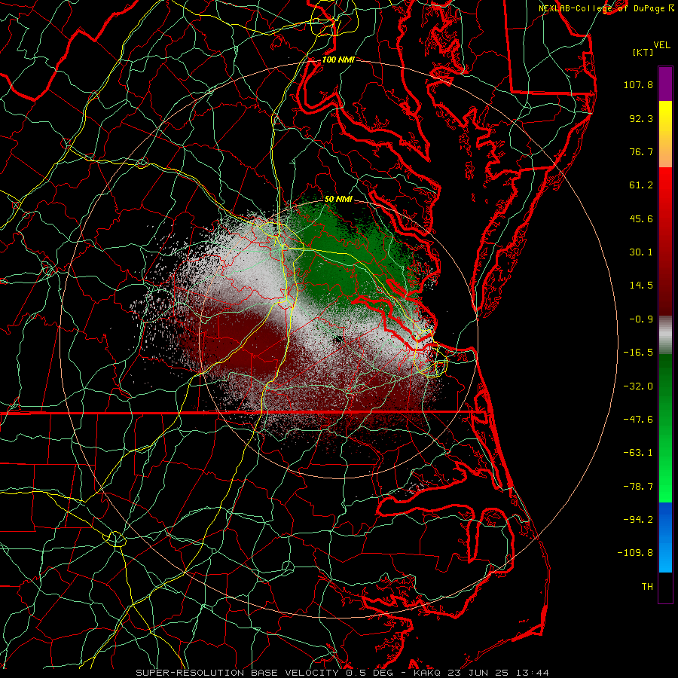This screenshot has width=678, height=678.
Task: Click the -78.7 scale value
Action: (x=638, y=487)
